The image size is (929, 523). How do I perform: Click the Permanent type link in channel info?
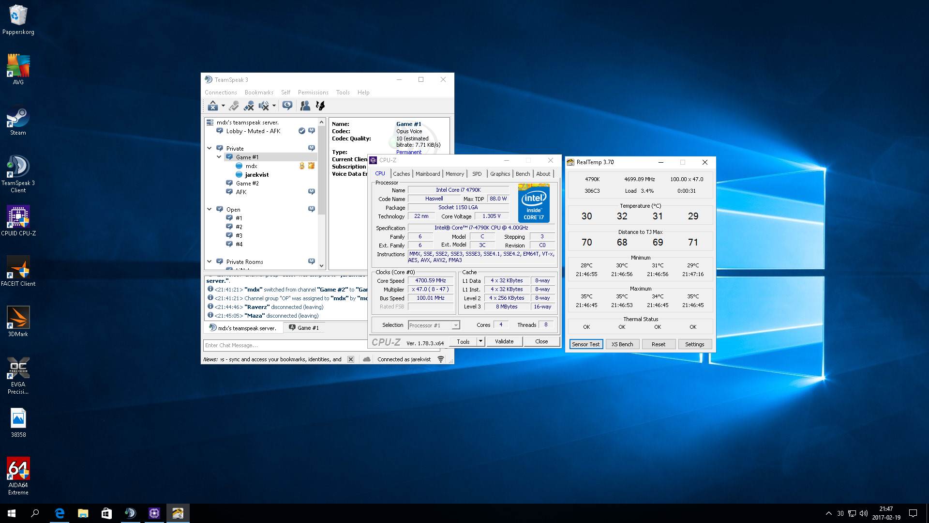tap(409, 152)
